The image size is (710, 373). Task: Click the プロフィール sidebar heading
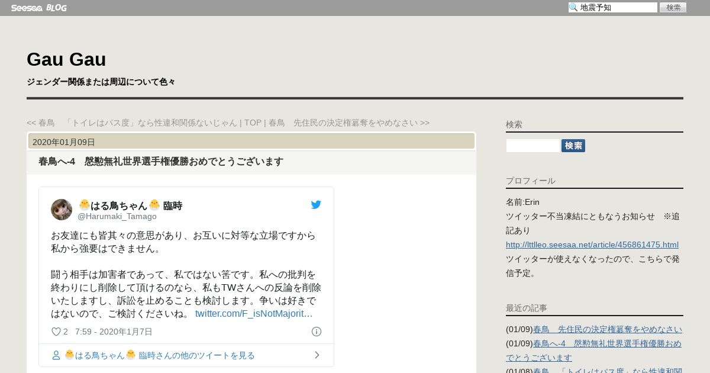[531, 181]
